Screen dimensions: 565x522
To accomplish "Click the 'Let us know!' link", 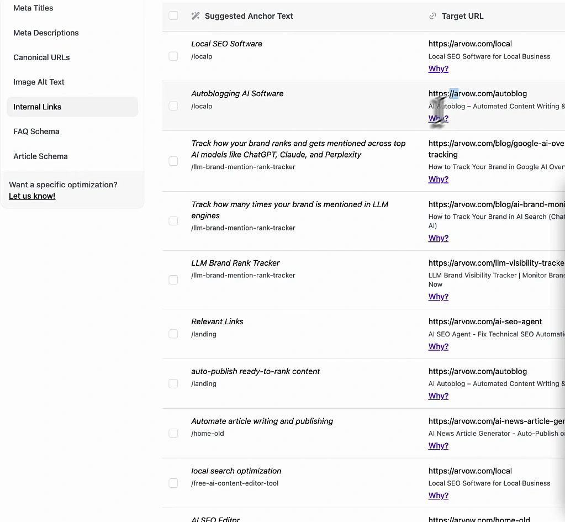I will [x=32, y=196].
